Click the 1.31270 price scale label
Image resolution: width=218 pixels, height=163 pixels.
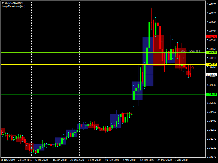click(212, 139)
